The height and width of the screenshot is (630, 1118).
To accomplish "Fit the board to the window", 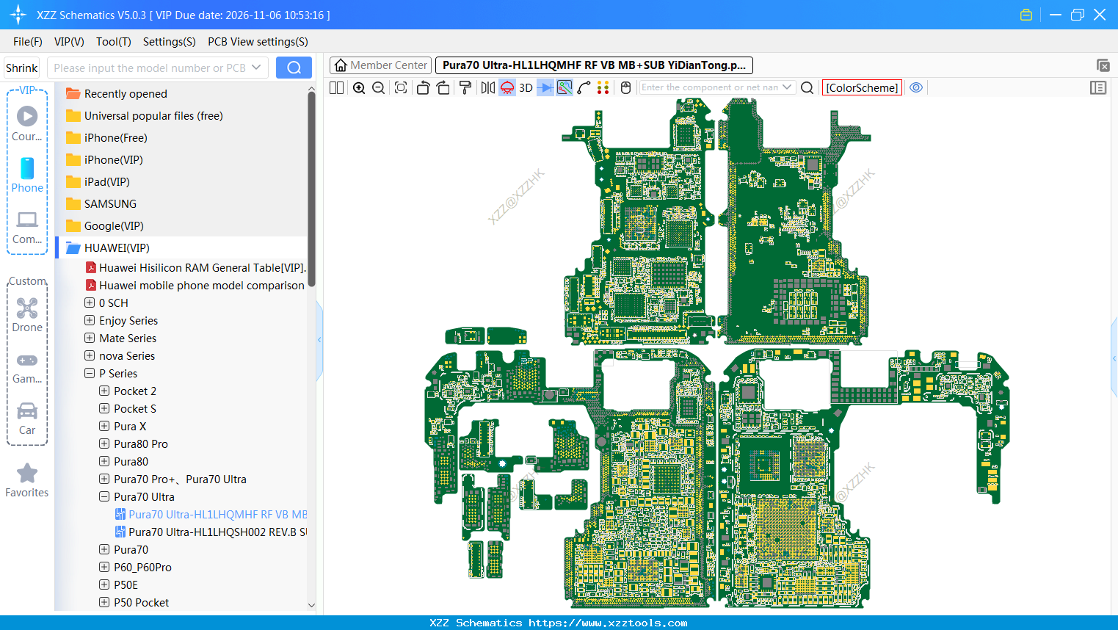I will [401, 88].
